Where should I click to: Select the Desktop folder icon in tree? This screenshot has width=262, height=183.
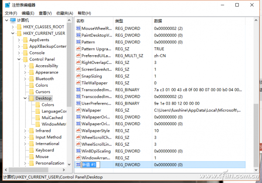coord(31,99)
